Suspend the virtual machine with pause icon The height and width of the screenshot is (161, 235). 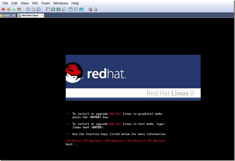click(x=9, y=9)
